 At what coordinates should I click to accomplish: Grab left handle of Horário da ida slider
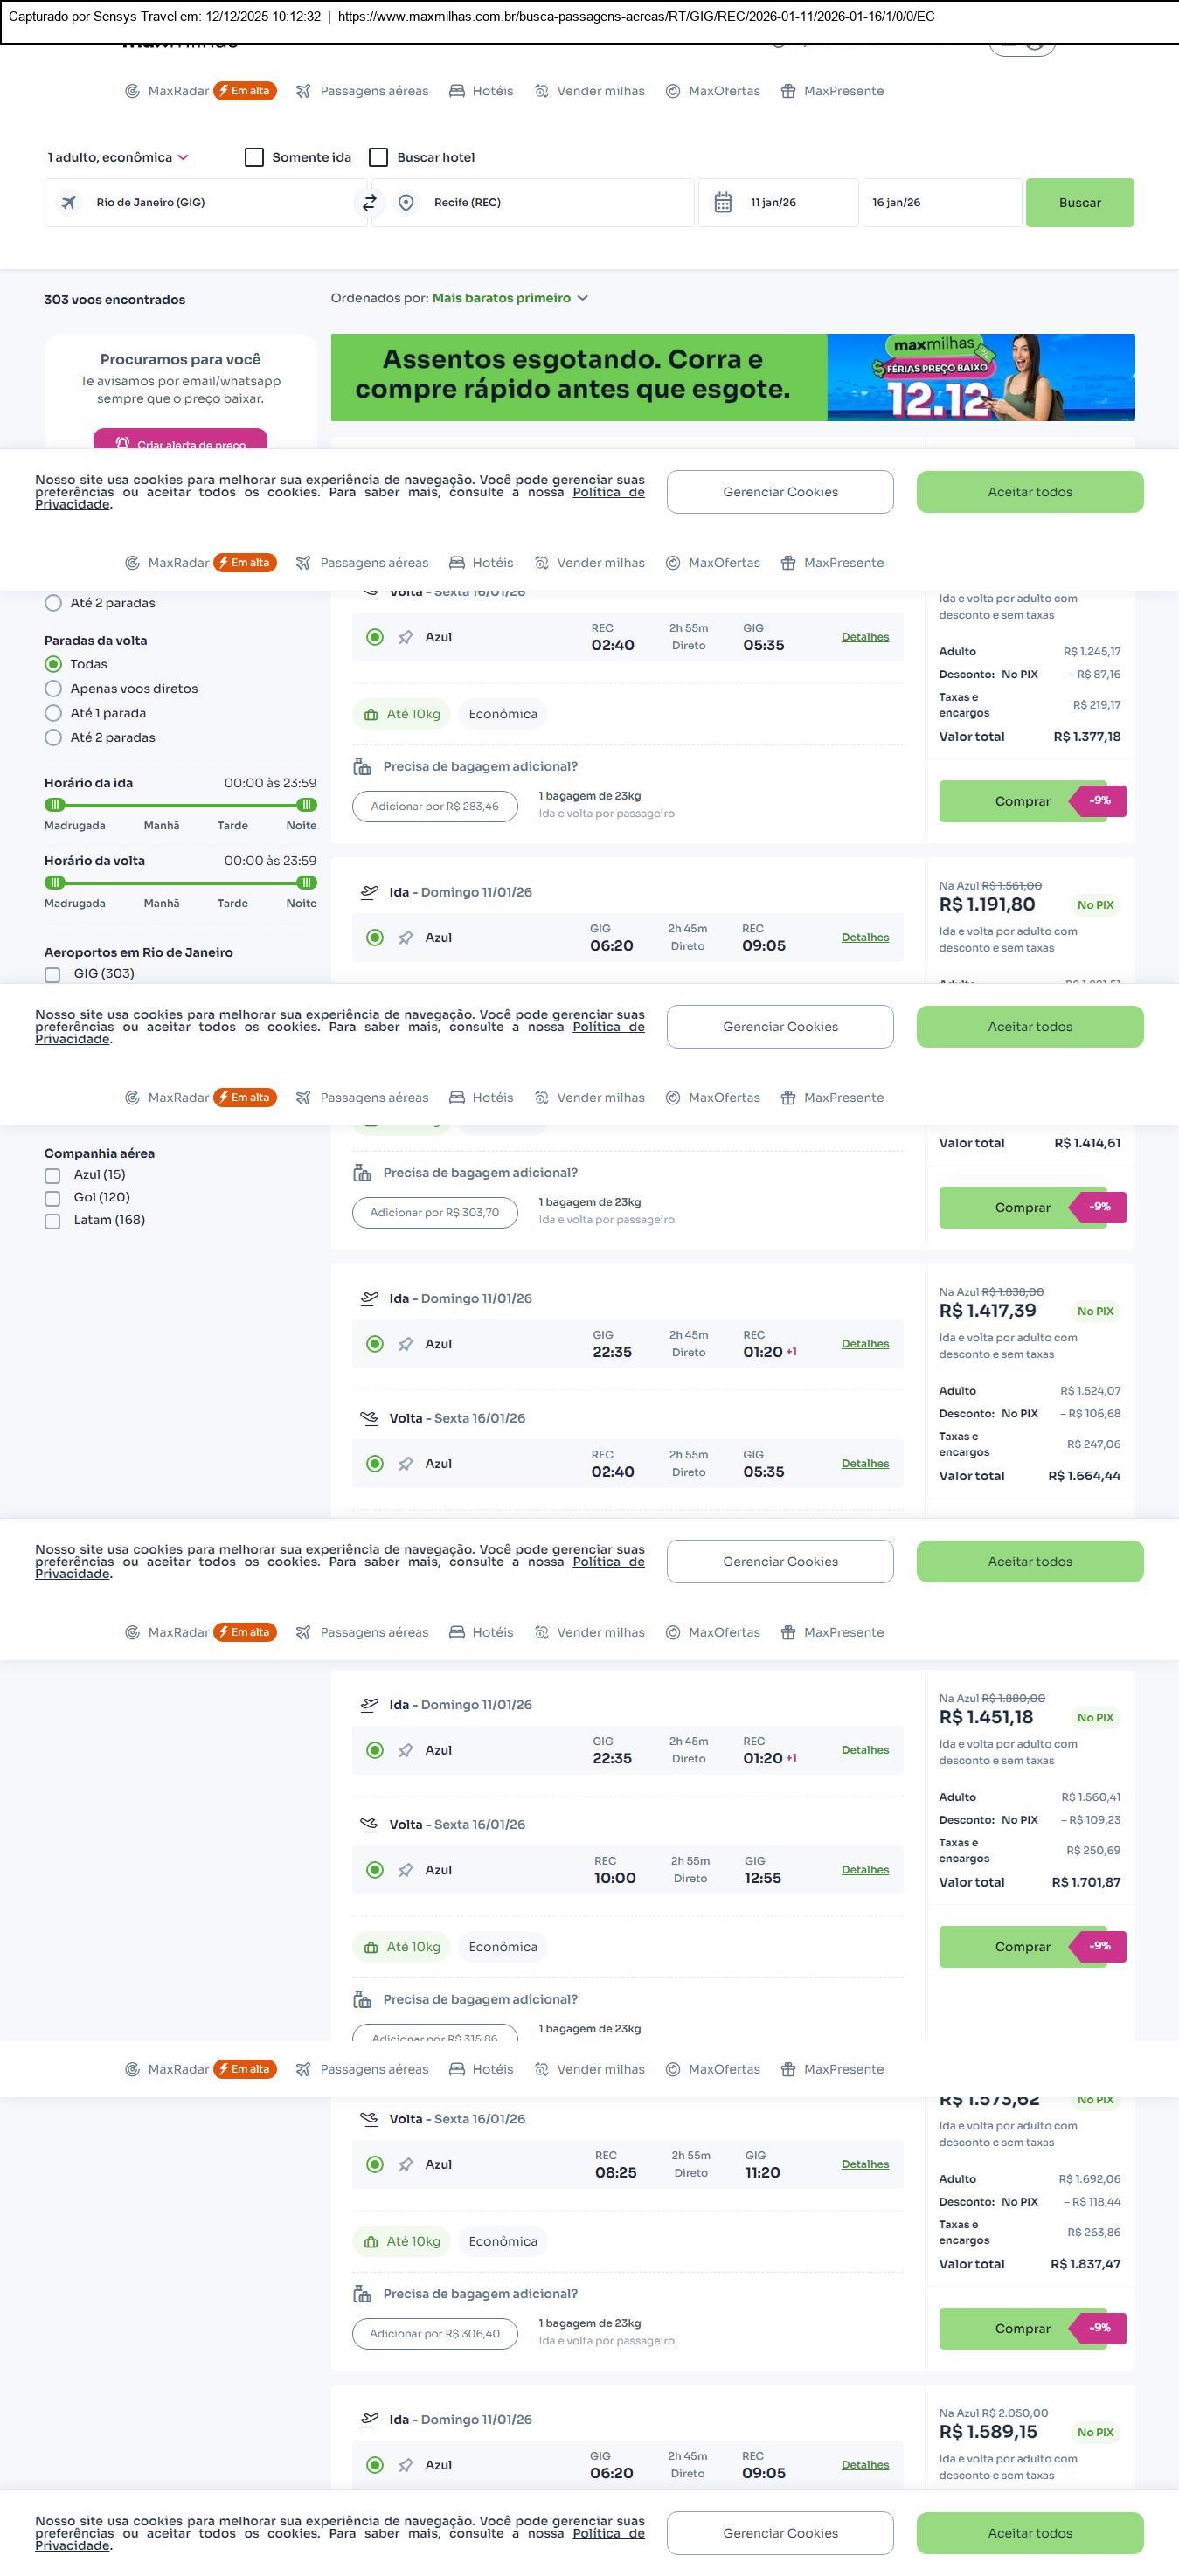click(x=56, y=805)
